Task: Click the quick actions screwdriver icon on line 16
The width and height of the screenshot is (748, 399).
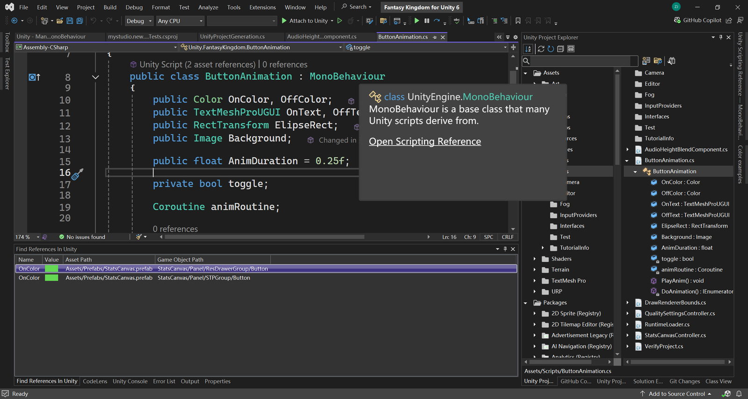Action: [x=77, y=174]
